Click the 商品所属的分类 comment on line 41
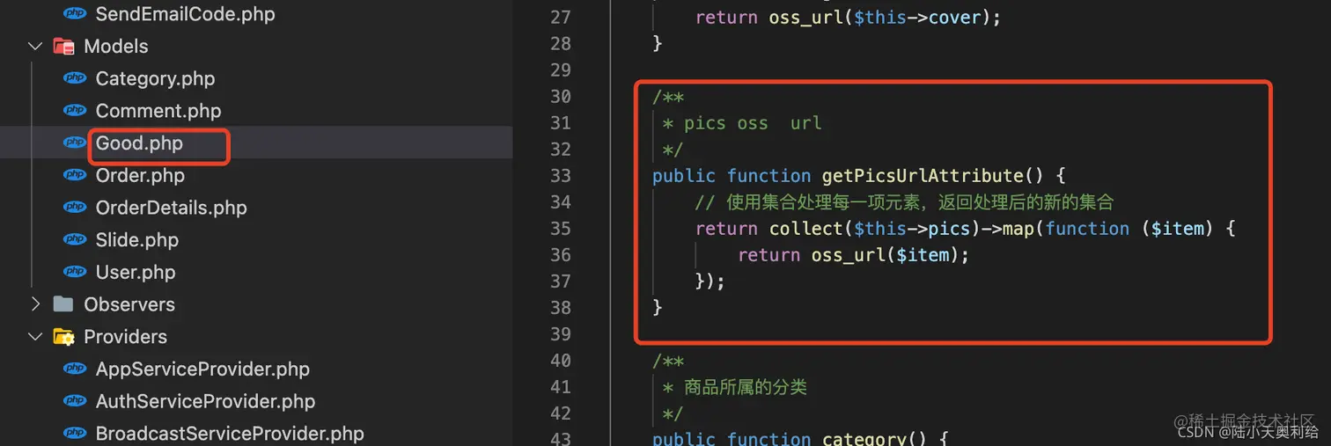 [746, 386]
